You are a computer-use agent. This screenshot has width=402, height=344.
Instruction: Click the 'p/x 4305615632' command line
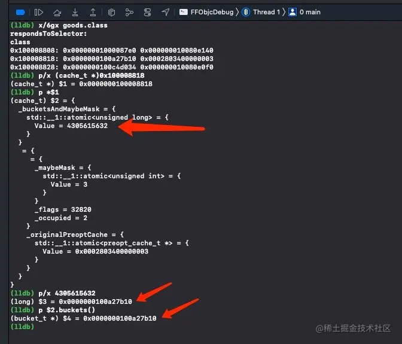pos(67,293)
